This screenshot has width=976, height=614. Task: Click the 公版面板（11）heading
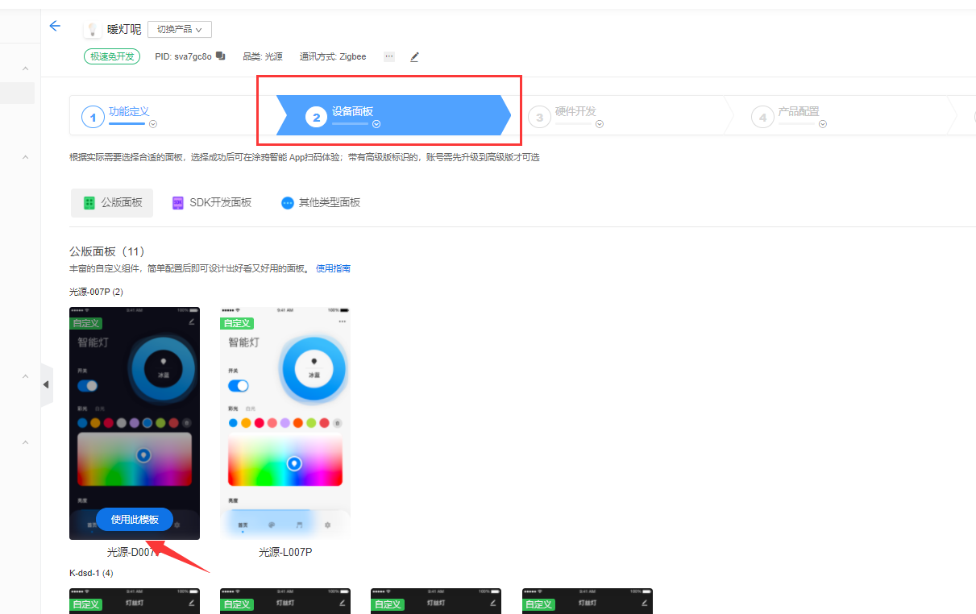[107, 251]
